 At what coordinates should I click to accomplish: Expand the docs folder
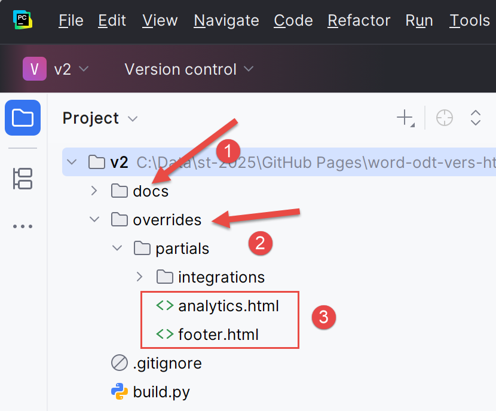(94, 191)
